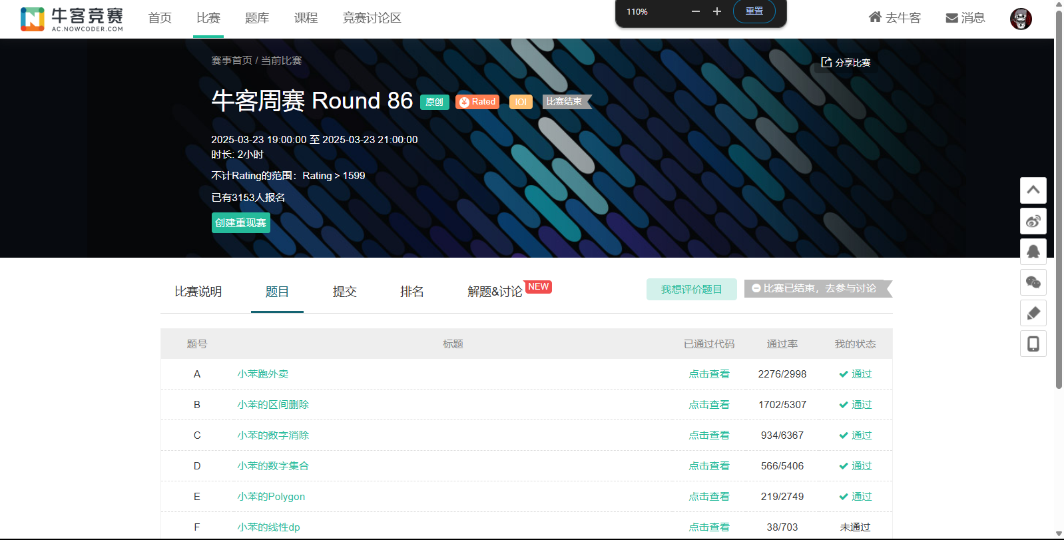Open problem 小苯的区间删除
1064x540 pixels.
[x=273, y=405]
